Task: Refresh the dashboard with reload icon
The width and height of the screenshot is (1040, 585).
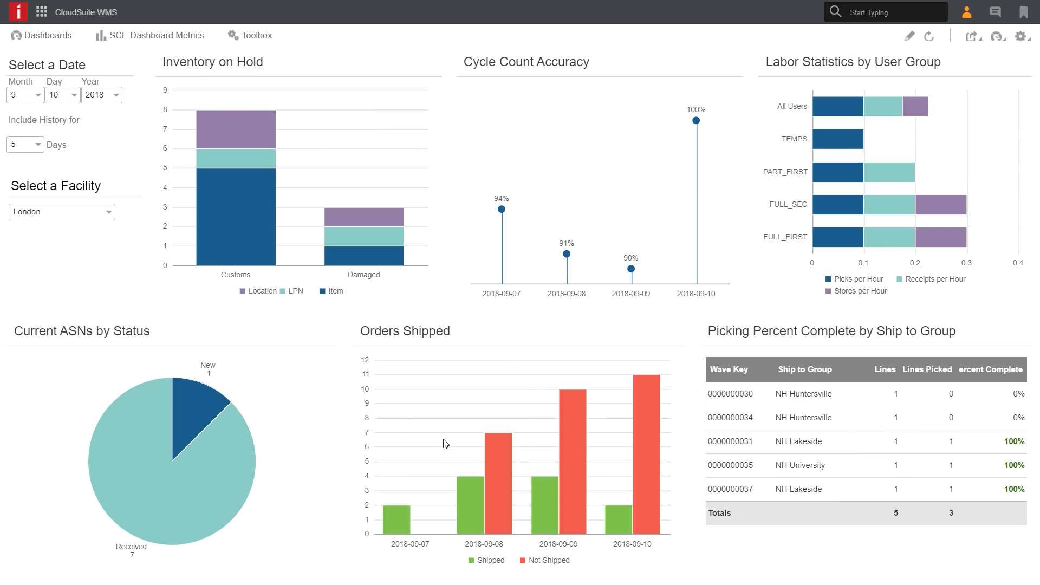Action: pos(929,36)
